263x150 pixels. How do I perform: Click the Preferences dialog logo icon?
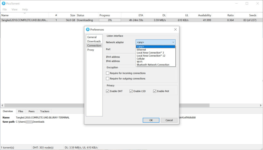88,29
